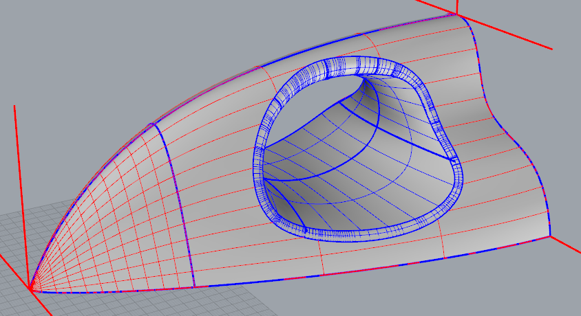The height and width of the screenshot is (316, 581).
Task: Select the shell's bottom-right corner point
Action: (x=550, y=236)
